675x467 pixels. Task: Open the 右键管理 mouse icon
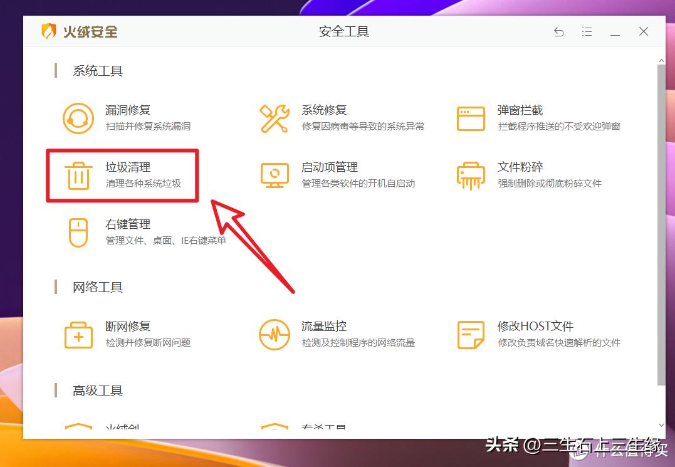78,232
